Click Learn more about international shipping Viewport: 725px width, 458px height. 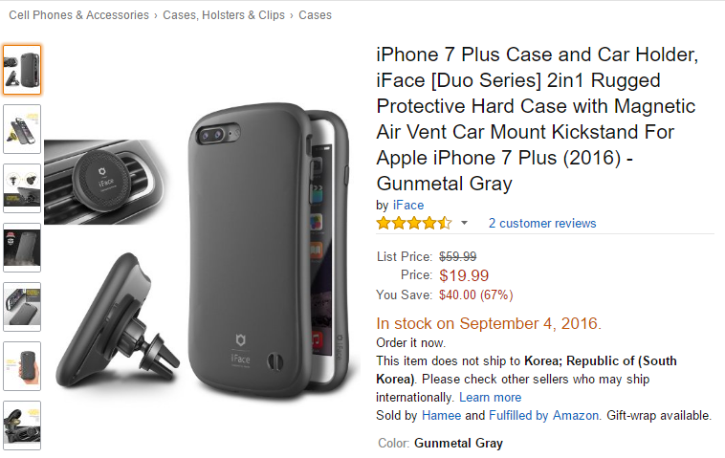[x=490, y=397]
